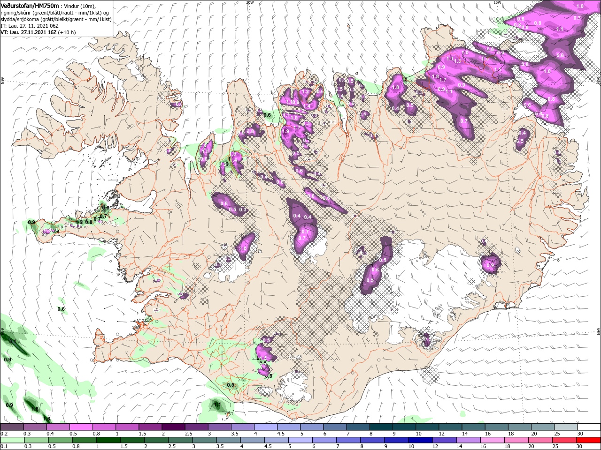This screenshot has width=601, height=450.
Task: Pick the lower legend swatch between 14 and 16
Action: click(469, 440)
